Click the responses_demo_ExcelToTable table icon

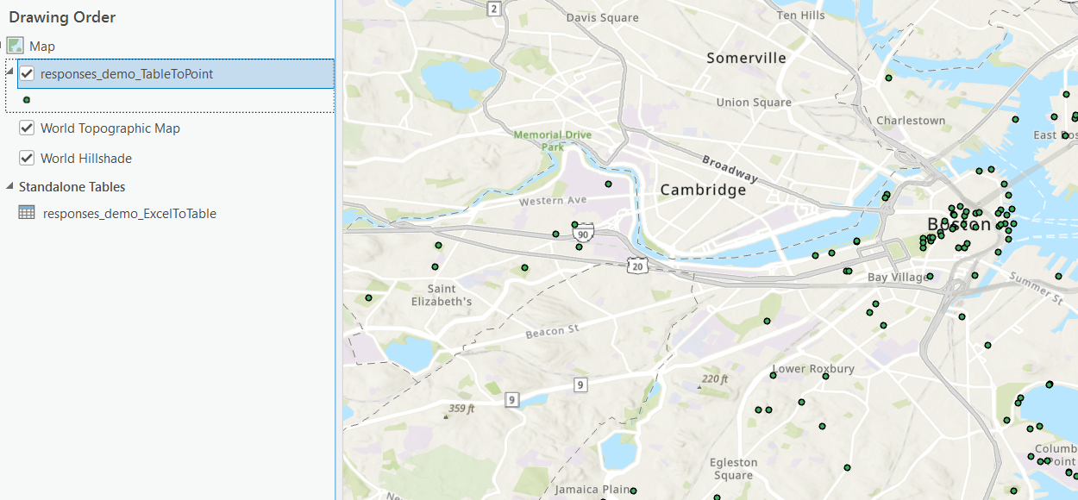click(27, 213)
